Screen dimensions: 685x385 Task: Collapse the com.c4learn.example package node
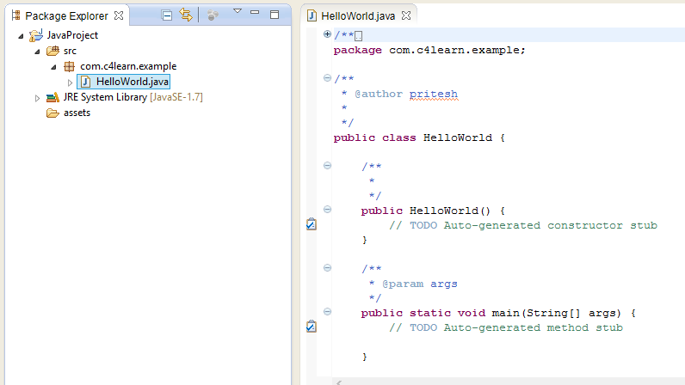coord(53,67)
